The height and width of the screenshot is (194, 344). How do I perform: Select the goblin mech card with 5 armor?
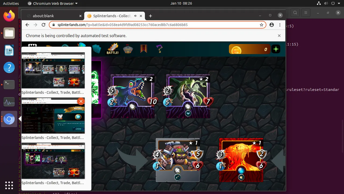178,160
